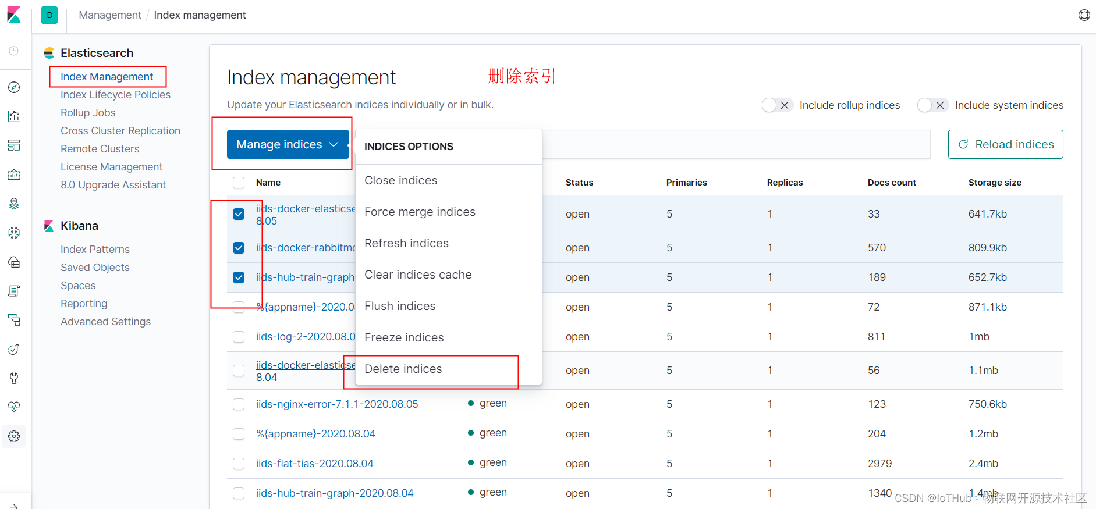Open Visualize from the side navigation
Image resolution: width=1096 pixels, height=509 pixels.
coord(14,116)
